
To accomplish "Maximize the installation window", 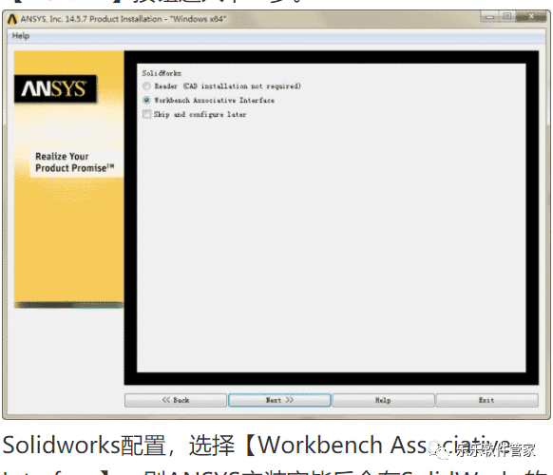I will click(507, 16).
